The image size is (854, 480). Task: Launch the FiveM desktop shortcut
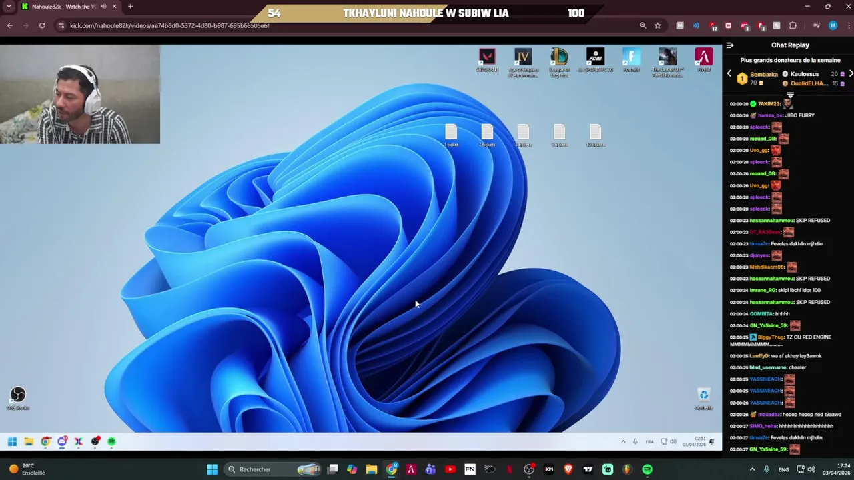703,59
